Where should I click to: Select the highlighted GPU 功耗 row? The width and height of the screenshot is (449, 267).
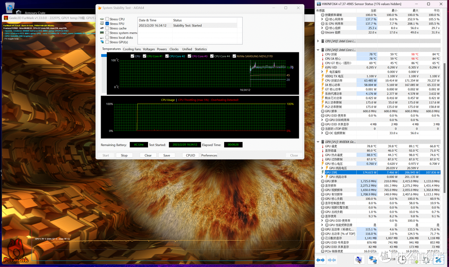click(380, 172)
